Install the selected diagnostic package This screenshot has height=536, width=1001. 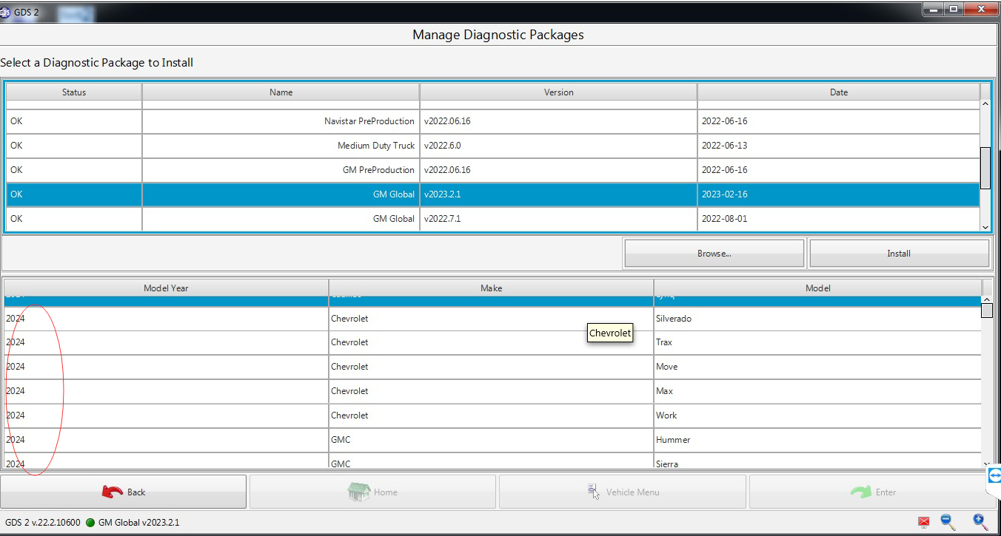click(x=899, y=253)
